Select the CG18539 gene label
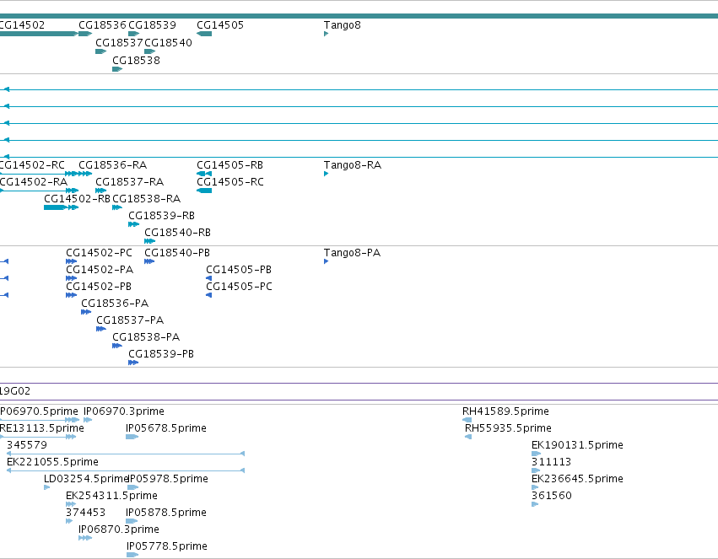The width and height of the screenshot is (718, 559). (152, 25)
